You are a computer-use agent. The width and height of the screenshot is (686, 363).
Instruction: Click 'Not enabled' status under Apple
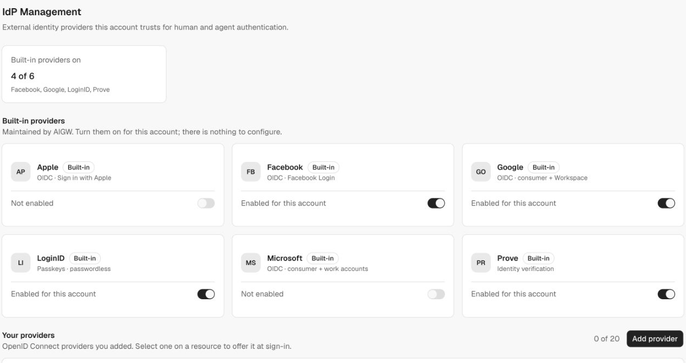click(32, 203)
